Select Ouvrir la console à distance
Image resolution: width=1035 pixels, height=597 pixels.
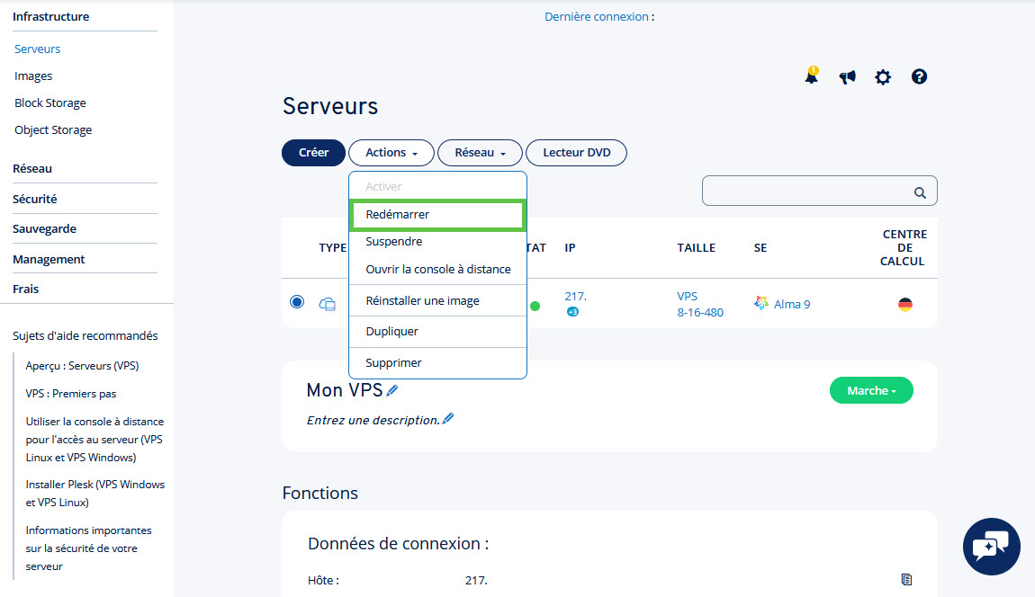click(437, 269)
